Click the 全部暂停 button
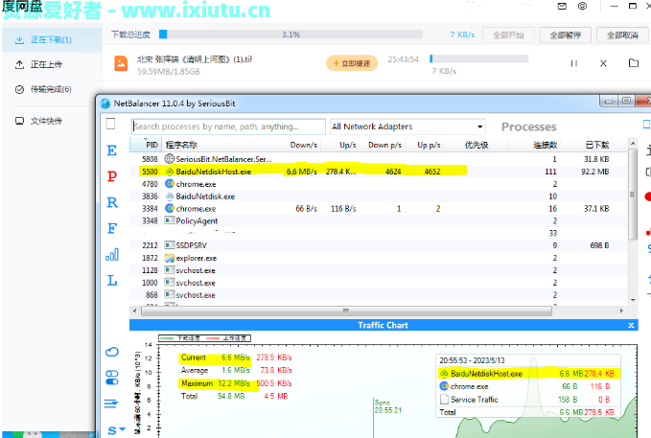Image resolution: width=651 pixels, height=438 pixels. [x=566, y=35]
